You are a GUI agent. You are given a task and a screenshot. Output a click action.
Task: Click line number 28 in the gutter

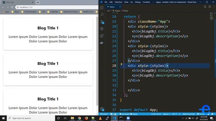coord(114,66)
